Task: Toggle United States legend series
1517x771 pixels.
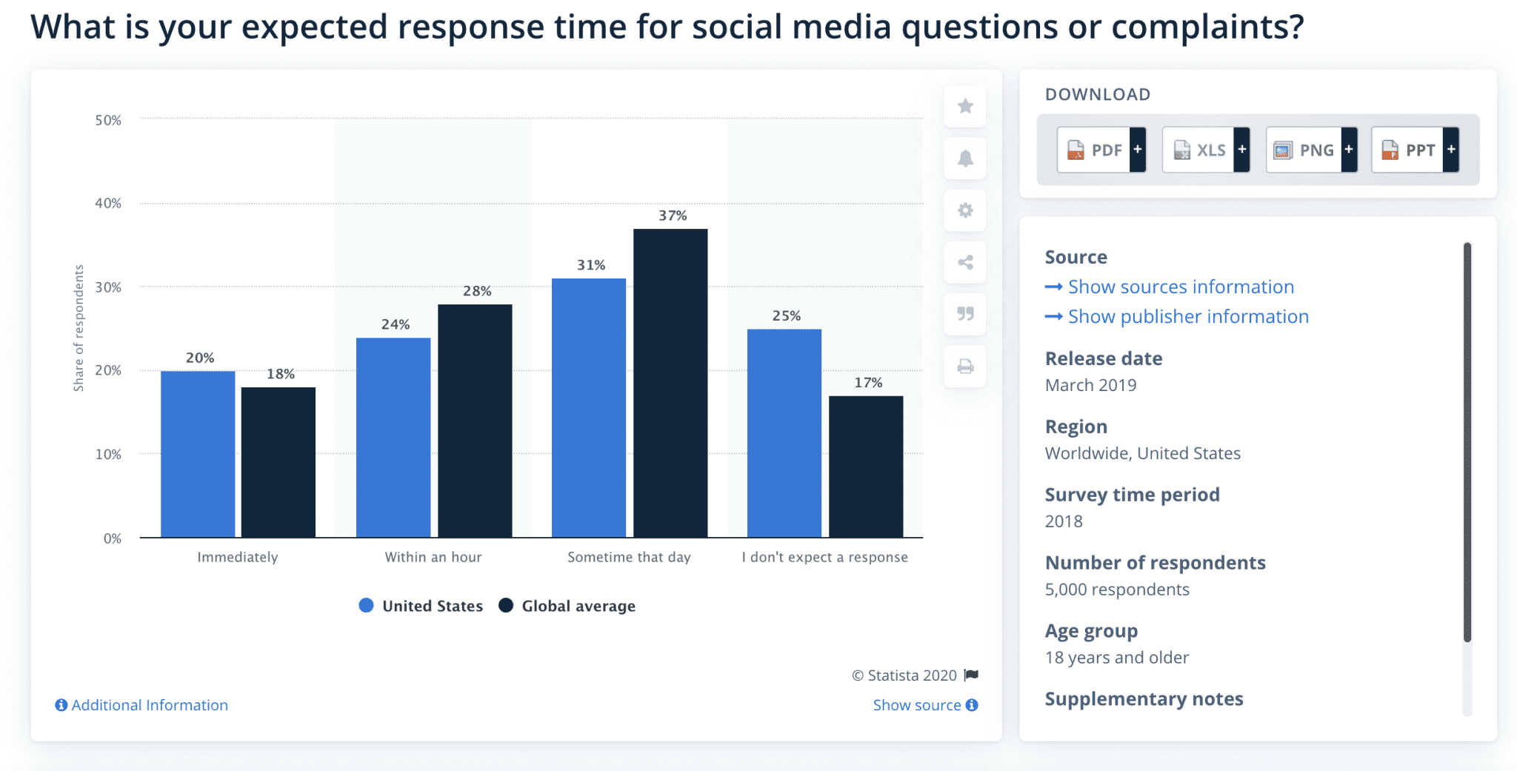Action: (x=421, y=606)
